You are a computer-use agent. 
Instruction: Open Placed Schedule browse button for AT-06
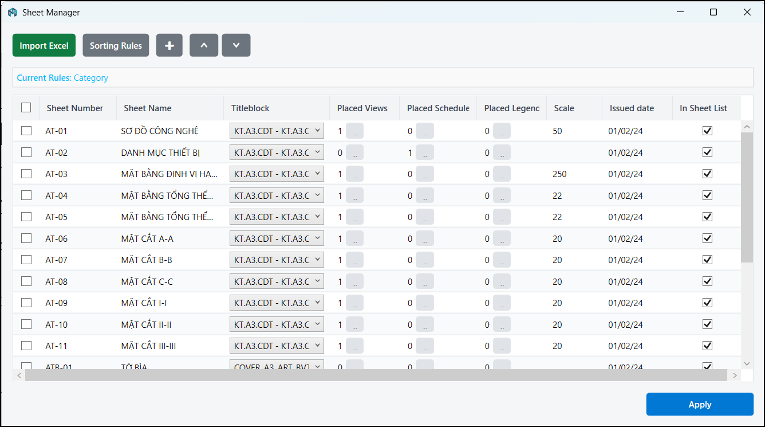pyautogui.click(x=425, y=238)
